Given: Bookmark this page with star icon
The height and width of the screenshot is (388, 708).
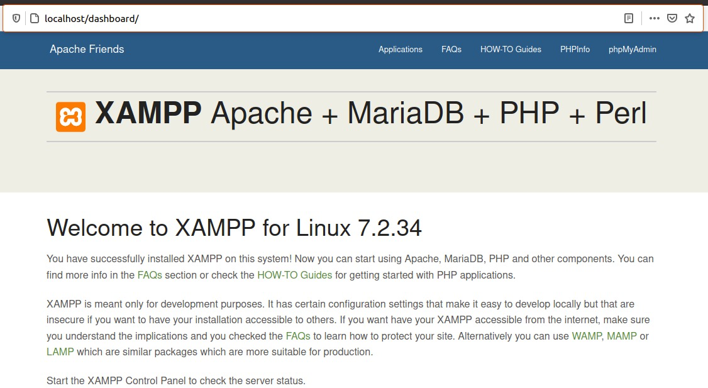Looking at the screenshot, I should [x=690, y=18].
